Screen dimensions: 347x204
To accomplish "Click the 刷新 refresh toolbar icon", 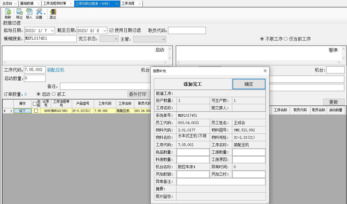I will [8, 12].
